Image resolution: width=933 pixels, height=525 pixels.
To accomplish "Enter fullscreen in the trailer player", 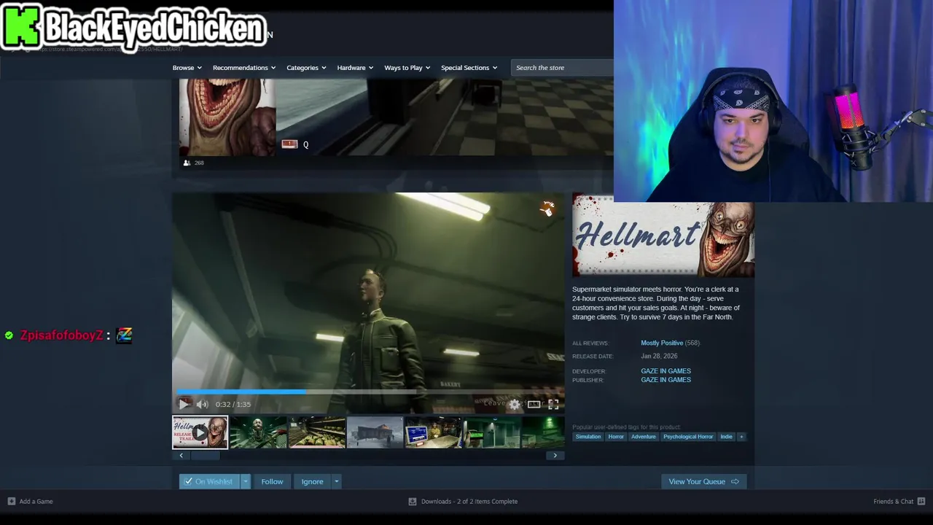I will click(553, 404).
